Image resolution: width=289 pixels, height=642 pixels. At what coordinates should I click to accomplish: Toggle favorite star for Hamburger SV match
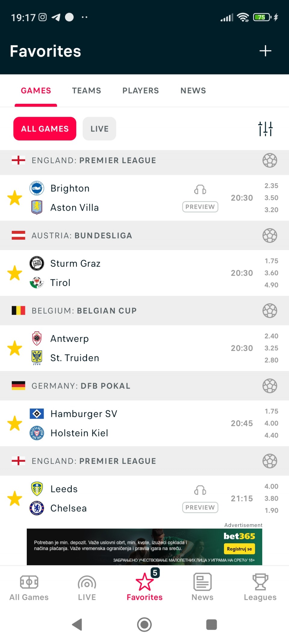point(15,423)
